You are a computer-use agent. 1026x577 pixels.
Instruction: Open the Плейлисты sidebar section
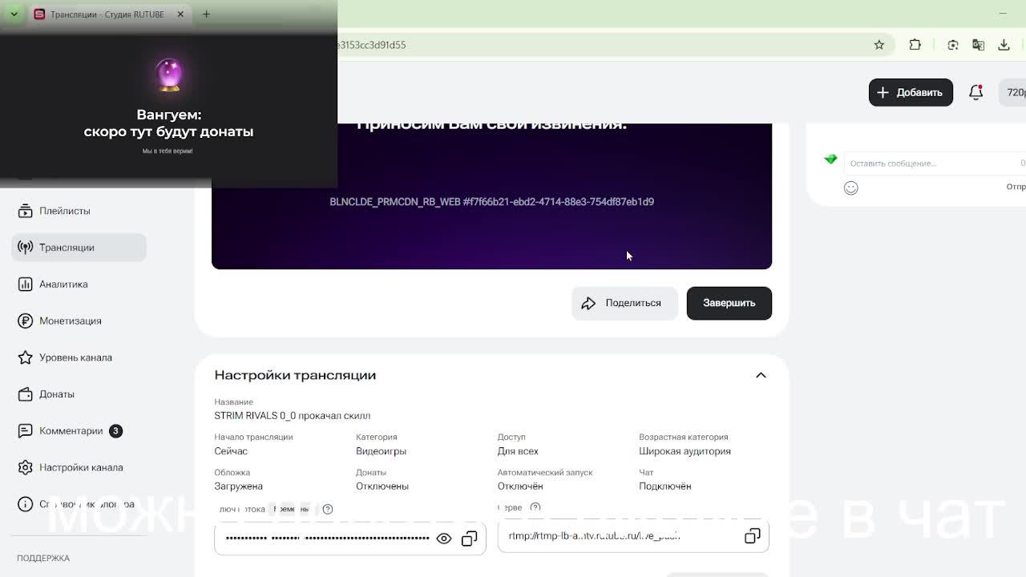(x=79, y=211)
